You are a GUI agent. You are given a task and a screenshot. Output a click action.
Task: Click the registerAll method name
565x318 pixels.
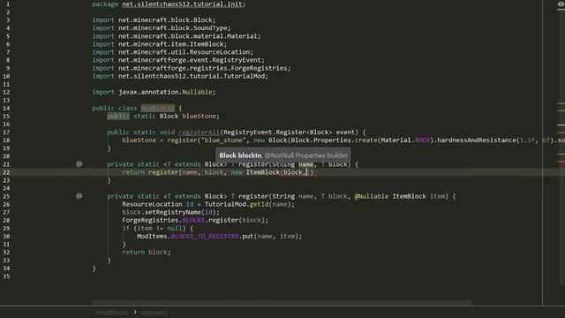(x=199, y=132)
